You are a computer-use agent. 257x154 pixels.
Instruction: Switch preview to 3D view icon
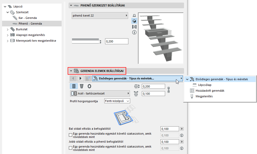point(134,21)
